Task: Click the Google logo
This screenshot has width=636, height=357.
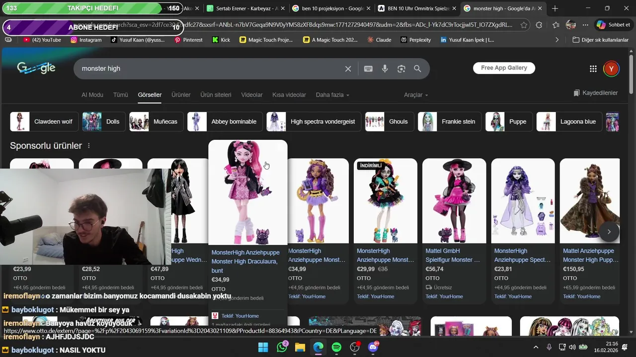Action: pos(36,68)
